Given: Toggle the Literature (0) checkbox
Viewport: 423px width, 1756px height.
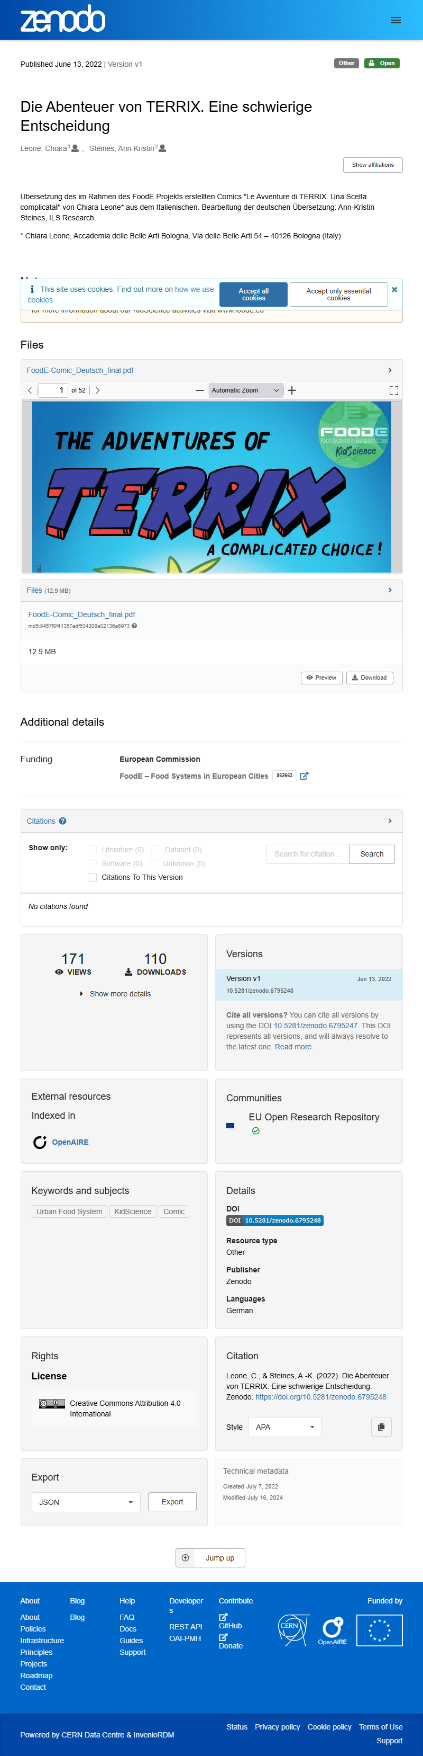Looking at the screenshot, I should 93,850.
